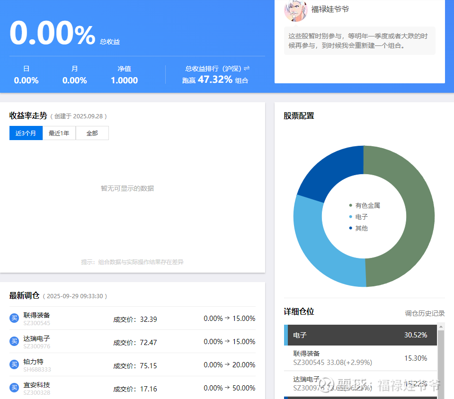Click 联得装备 成交价：32.39 text
454x399 pixels.
click(135, 319)
